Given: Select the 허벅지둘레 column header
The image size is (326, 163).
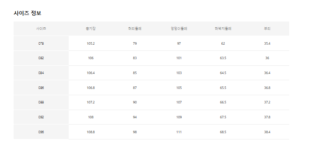Looking at the screenshot, I should pyautogui.click(x=223, y=29).
